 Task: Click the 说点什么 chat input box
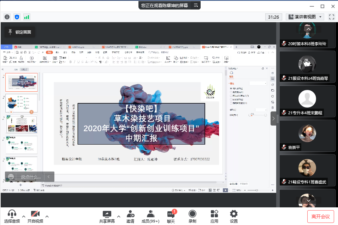(30, 177)
